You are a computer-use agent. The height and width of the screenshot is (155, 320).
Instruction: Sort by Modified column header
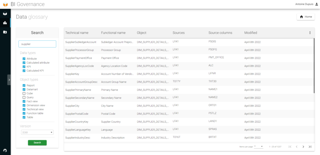pyautogui.click(x=251, y=33)
